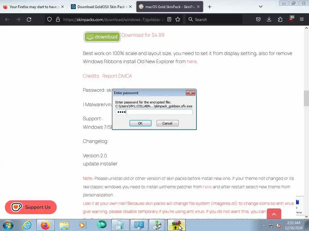
Task: Follow the 'here' link for Old New Explorer
Action: pos(192,61)
